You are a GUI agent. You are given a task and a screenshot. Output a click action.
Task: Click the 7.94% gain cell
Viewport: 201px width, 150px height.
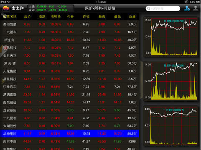[x=56, y=118]
